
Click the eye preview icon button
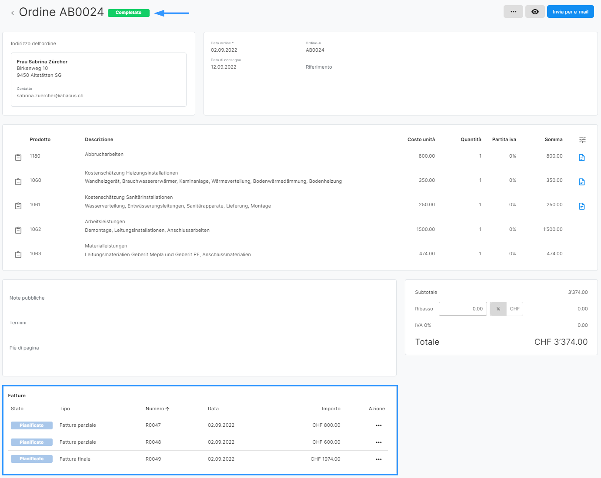coord(535,12)
